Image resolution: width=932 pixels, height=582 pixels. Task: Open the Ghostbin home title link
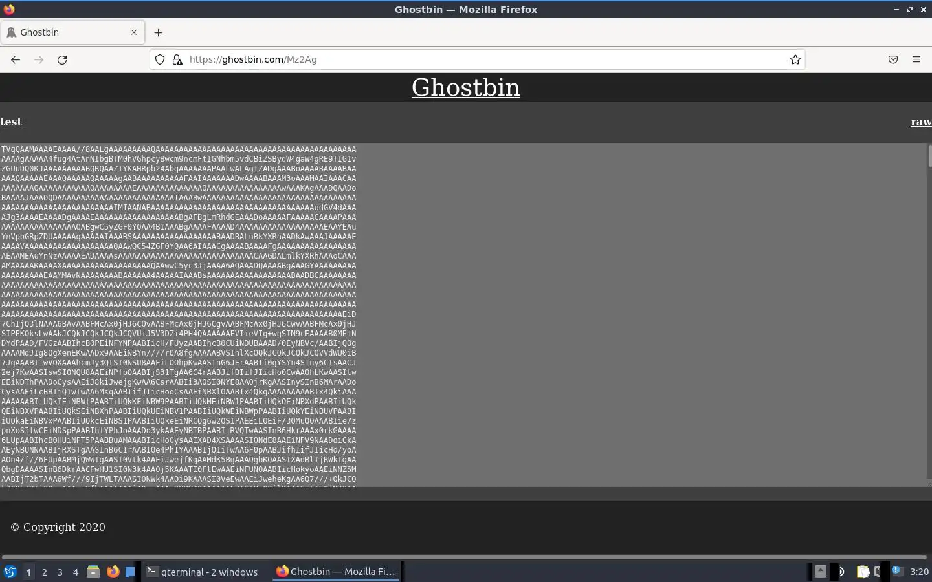coord(466,87)
